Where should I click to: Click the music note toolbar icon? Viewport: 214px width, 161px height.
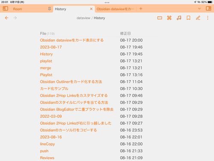pyautogui.click(x=179, y=18)
